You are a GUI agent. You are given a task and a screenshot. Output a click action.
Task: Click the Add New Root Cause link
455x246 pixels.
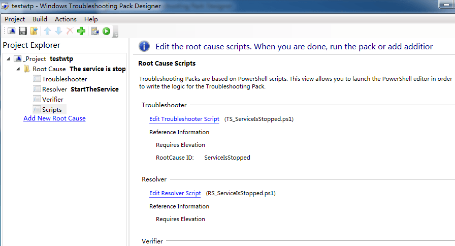coord(54,118)
